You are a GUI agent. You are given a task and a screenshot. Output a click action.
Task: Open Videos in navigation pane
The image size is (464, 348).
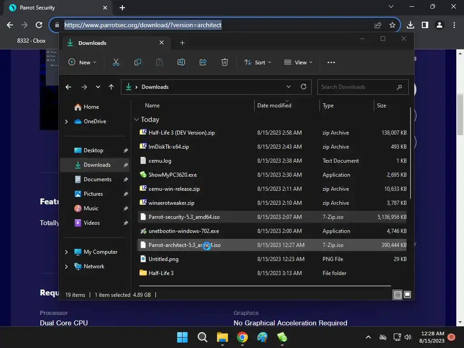[x=92, y=223]
